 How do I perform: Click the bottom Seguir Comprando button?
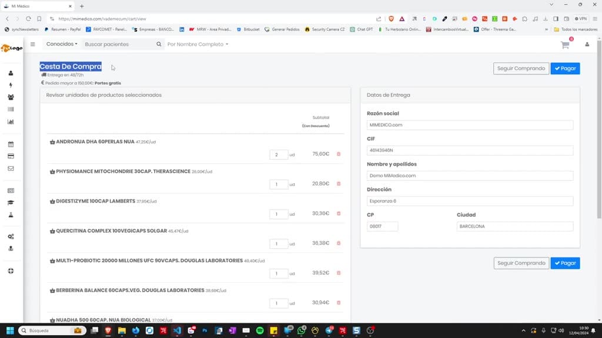pyautogui.click(x=521, y=263)
